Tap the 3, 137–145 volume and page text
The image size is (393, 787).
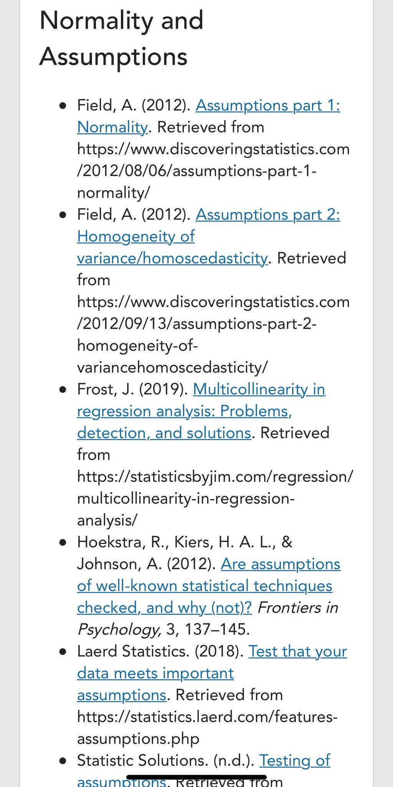[208, 630]
